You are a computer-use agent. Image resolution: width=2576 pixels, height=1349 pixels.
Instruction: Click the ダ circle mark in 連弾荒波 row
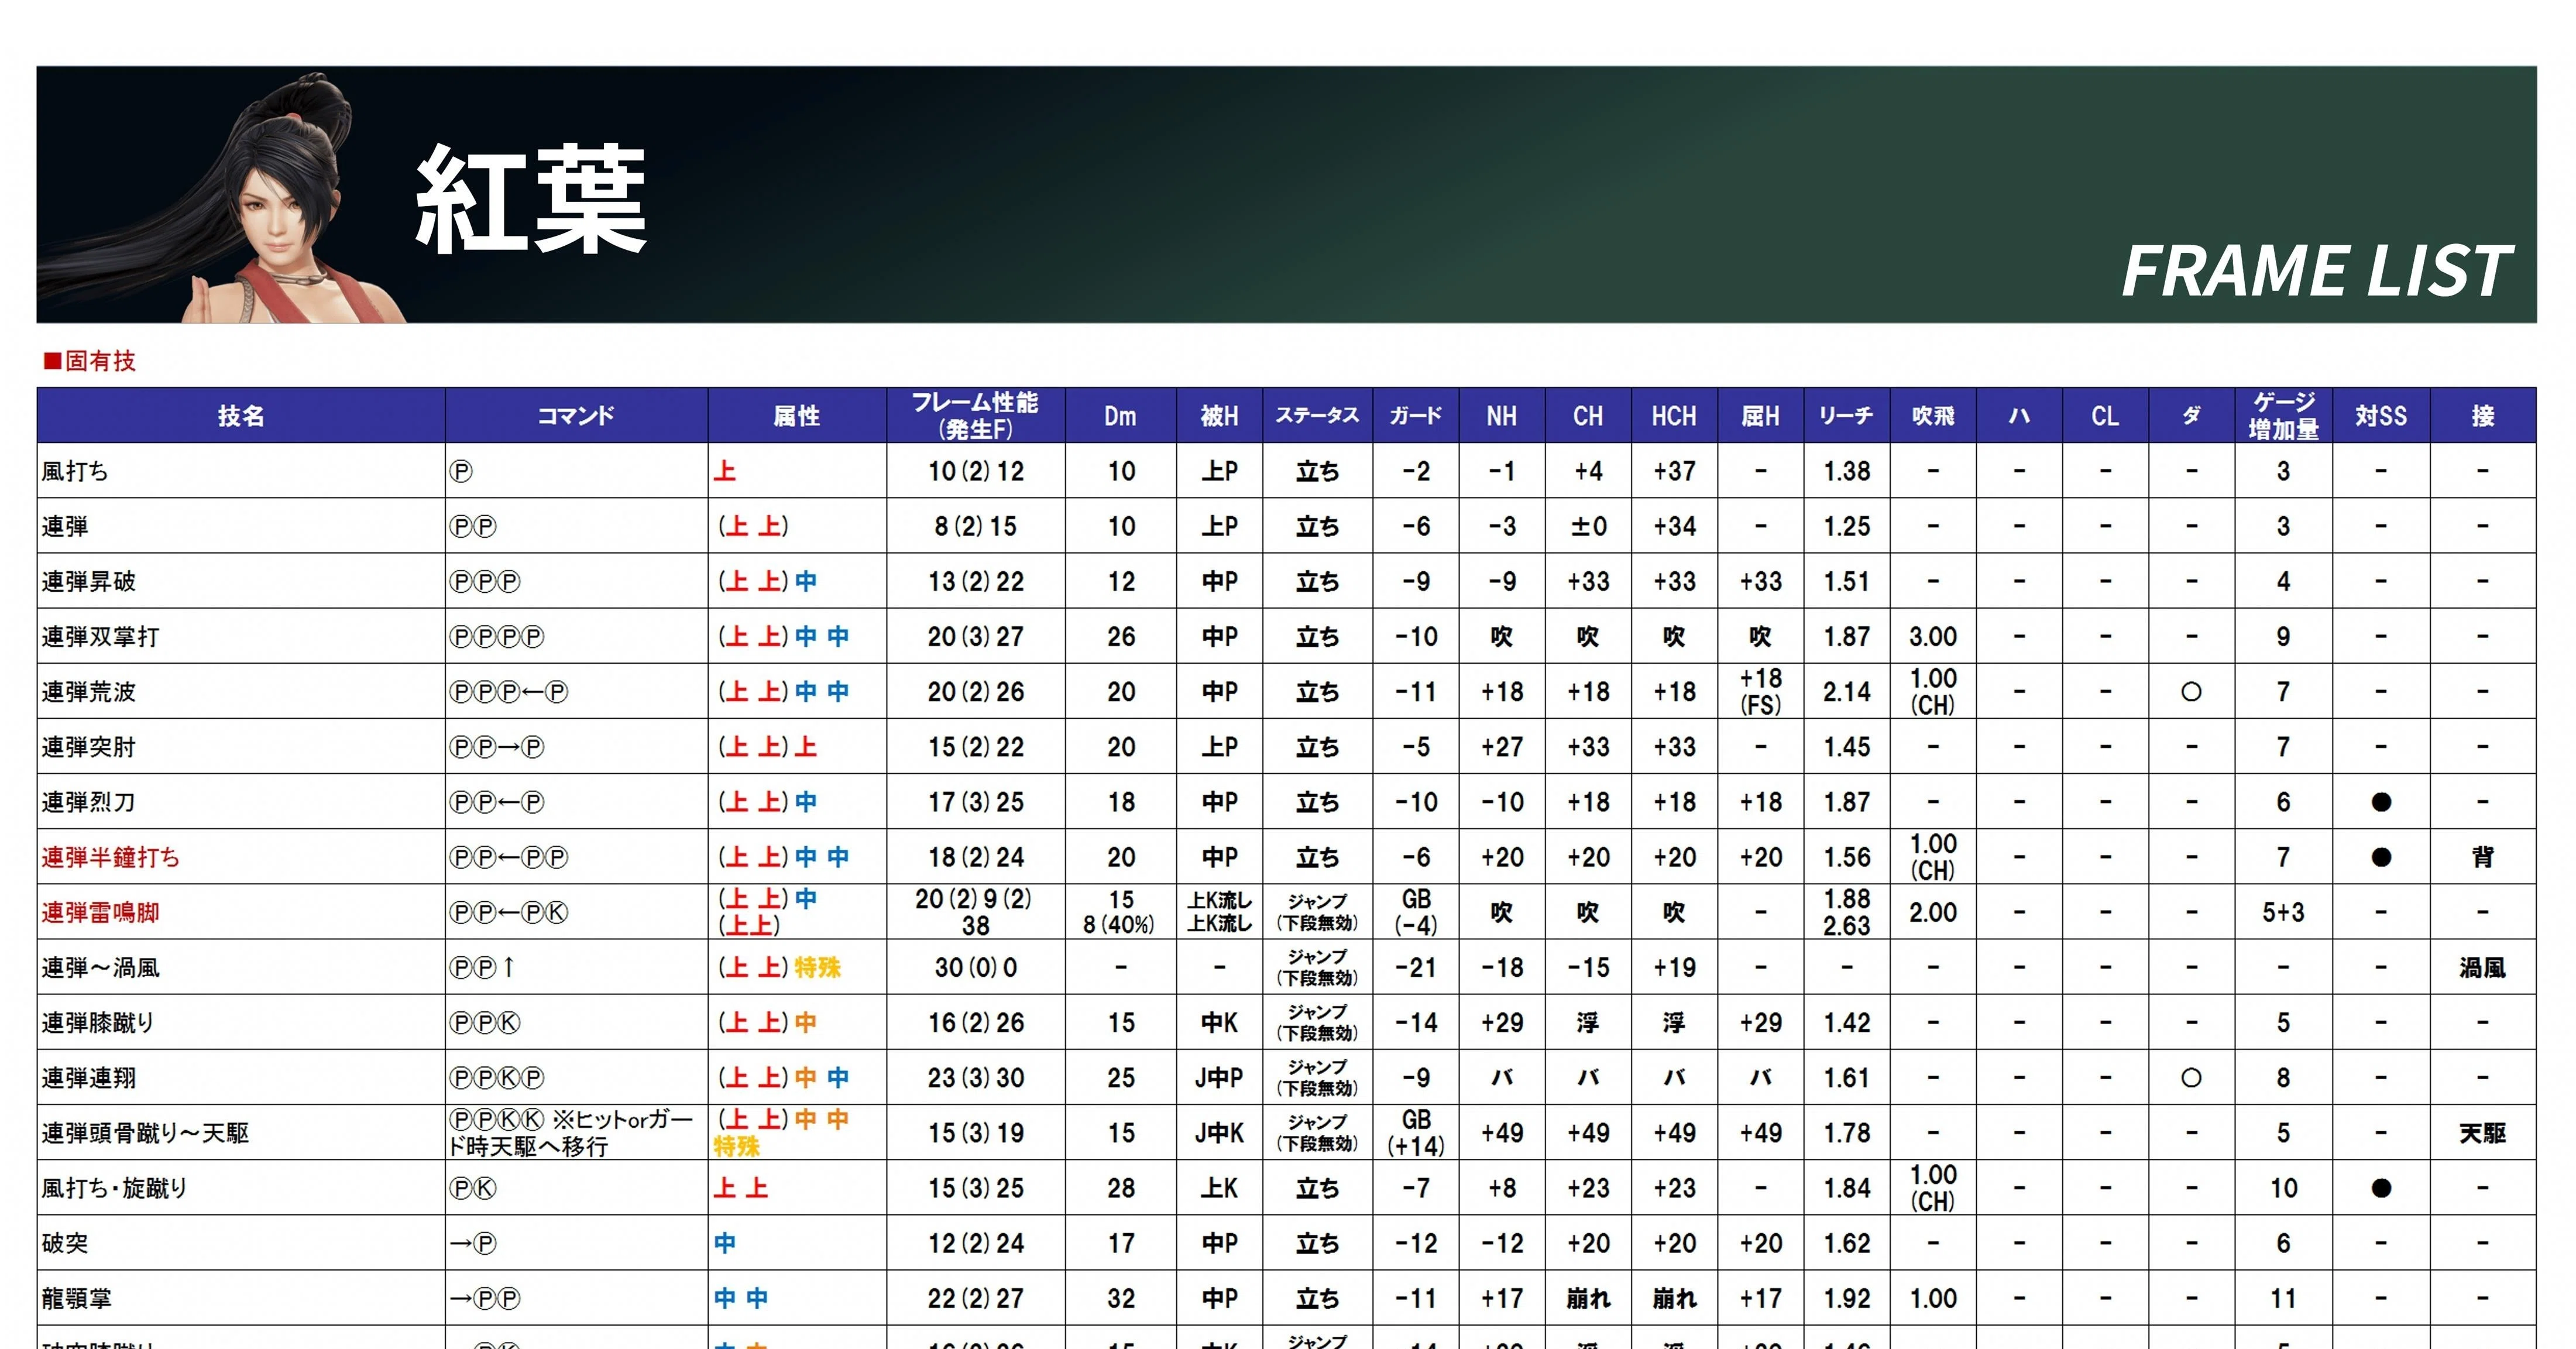point(2191,692)
